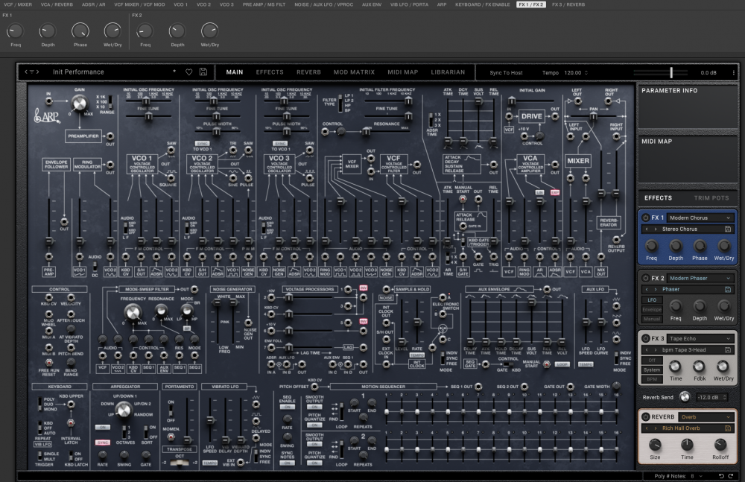This screenshot has height=482, width=745.
Task: Open the FX 1 / FX 2 top tab
Action: pyautogui.click(x=530, y=4)
